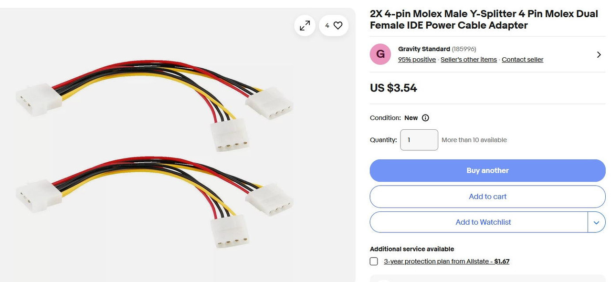Open Seller's other items link
This screenshot has height=282, width=611.
[469, 60]
